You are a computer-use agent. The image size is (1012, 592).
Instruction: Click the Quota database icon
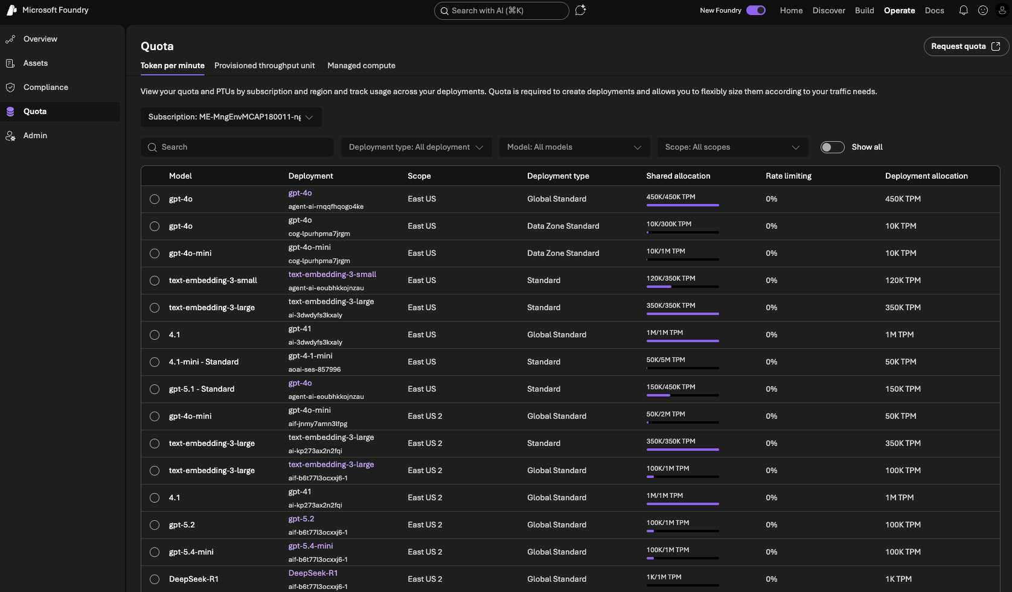[x=10, y=112]
